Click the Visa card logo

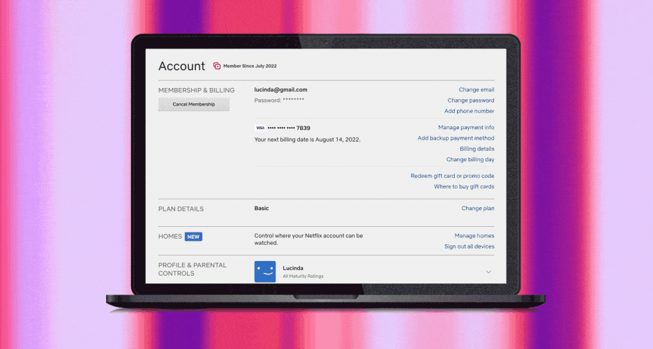click(x=260, y=128)
